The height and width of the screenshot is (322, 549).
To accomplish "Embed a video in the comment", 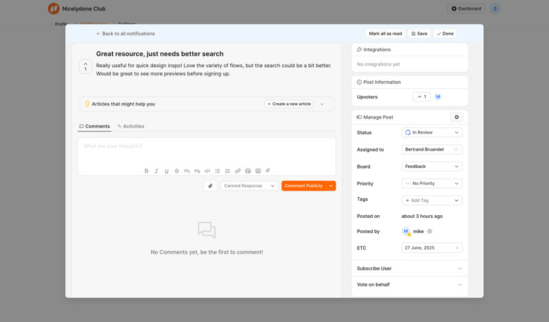I will tap(258, 171).
